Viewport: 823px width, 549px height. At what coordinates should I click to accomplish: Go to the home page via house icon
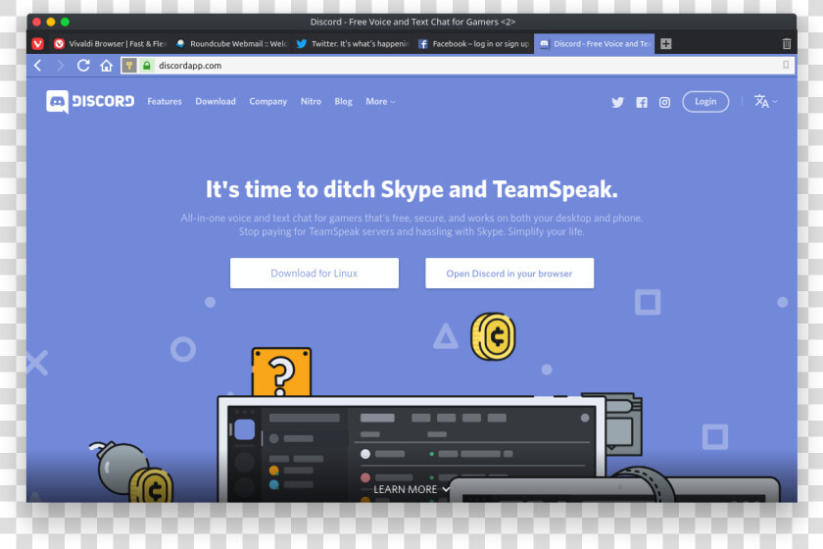(x=107, y=66)
